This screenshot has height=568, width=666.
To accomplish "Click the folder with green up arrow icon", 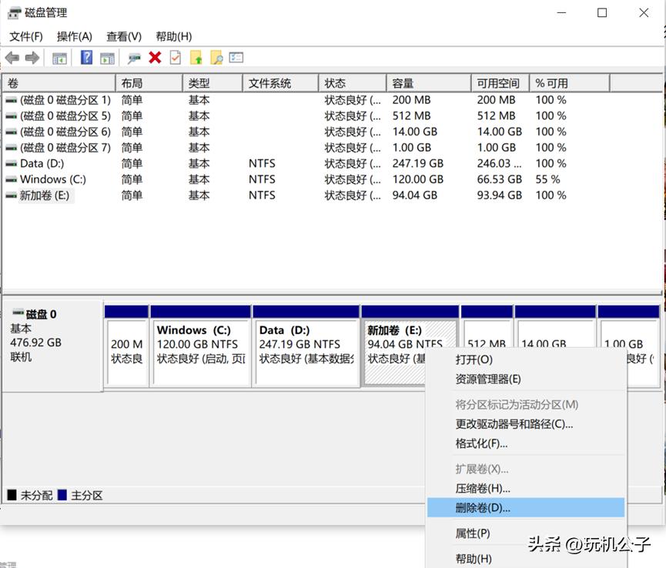I will pyautogui.click(x=196, y=58).
